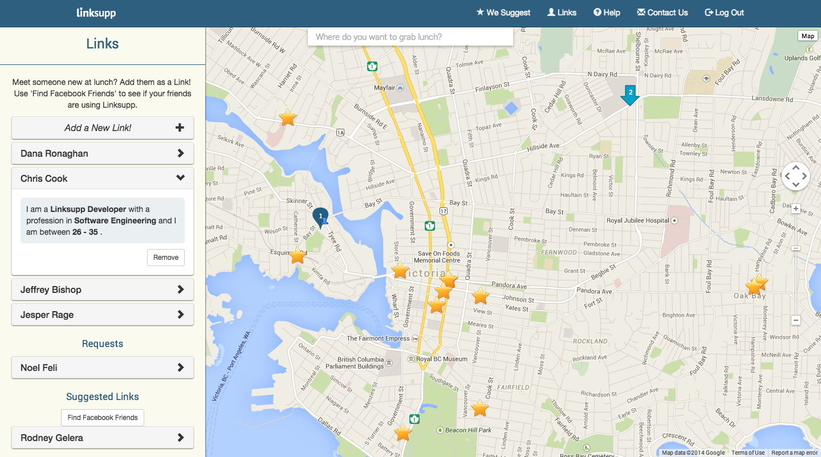Viewport: 821px width, 457px height.
Task: Click the star marker near Selkirk Ave
Action: point(288,118)
